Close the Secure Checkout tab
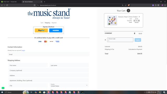The width and height of the screenshot is (167, 94). pyautogui.click(x=41, y=2)
